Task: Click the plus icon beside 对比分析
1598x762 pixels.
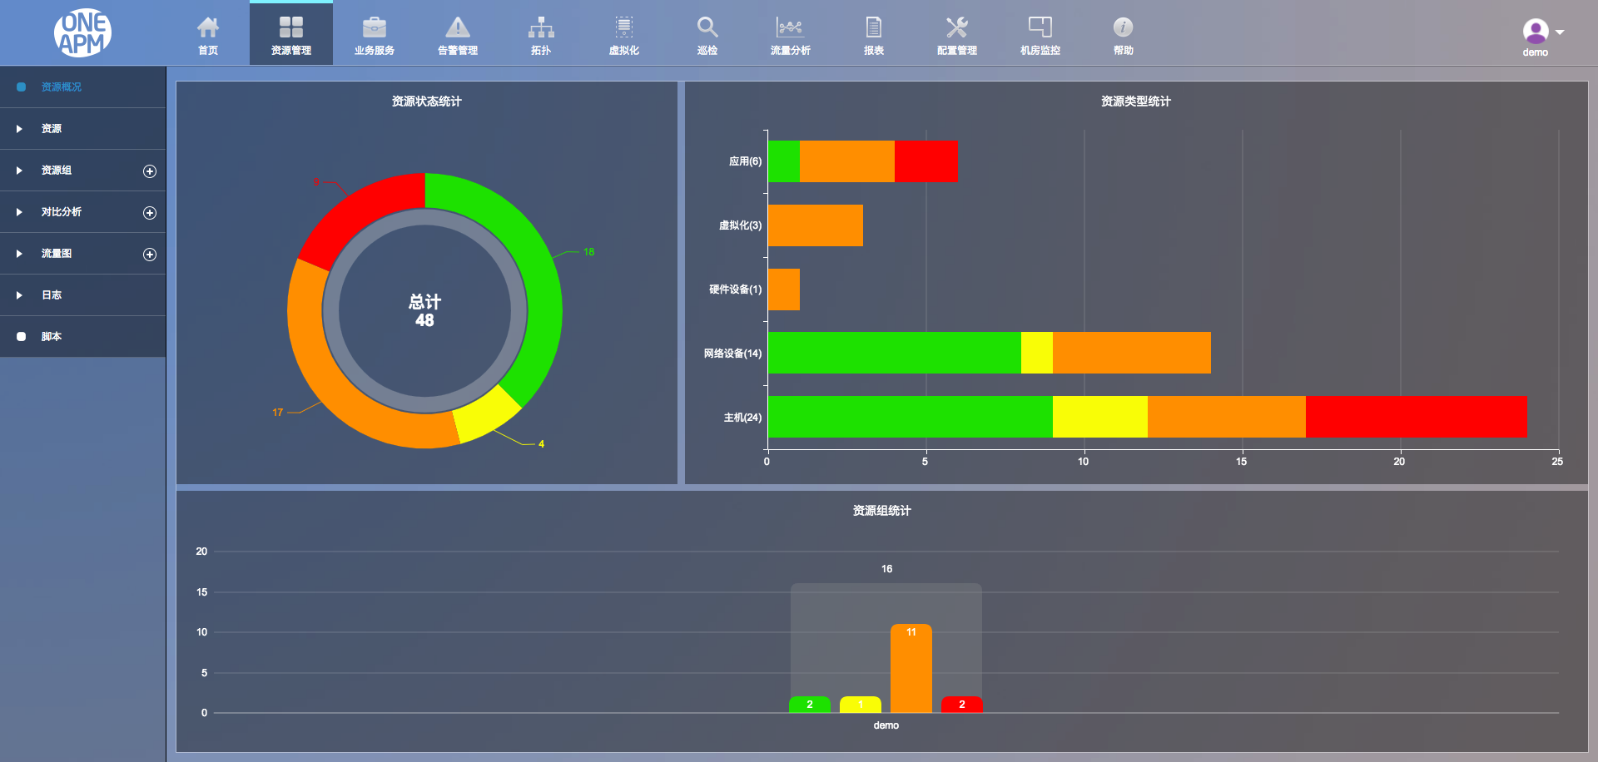Action: [150, 213]
